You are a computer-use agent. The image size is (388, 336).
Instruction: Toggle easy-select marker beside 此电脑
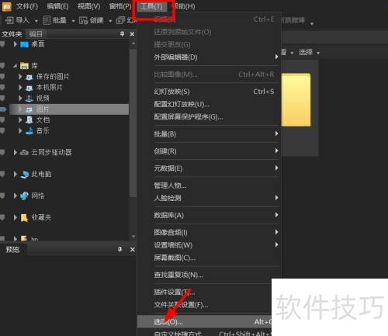click(2, 174)
